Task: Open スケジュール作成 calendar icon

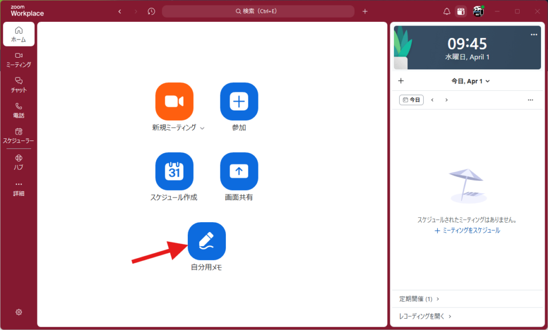Action: [x=174, y=171]
